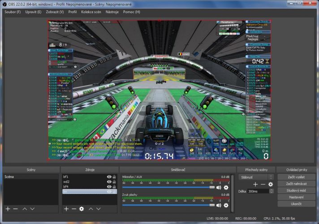Toggle lock for source wd2
This screenshot has height=224, width=319.
click(114, 182)
